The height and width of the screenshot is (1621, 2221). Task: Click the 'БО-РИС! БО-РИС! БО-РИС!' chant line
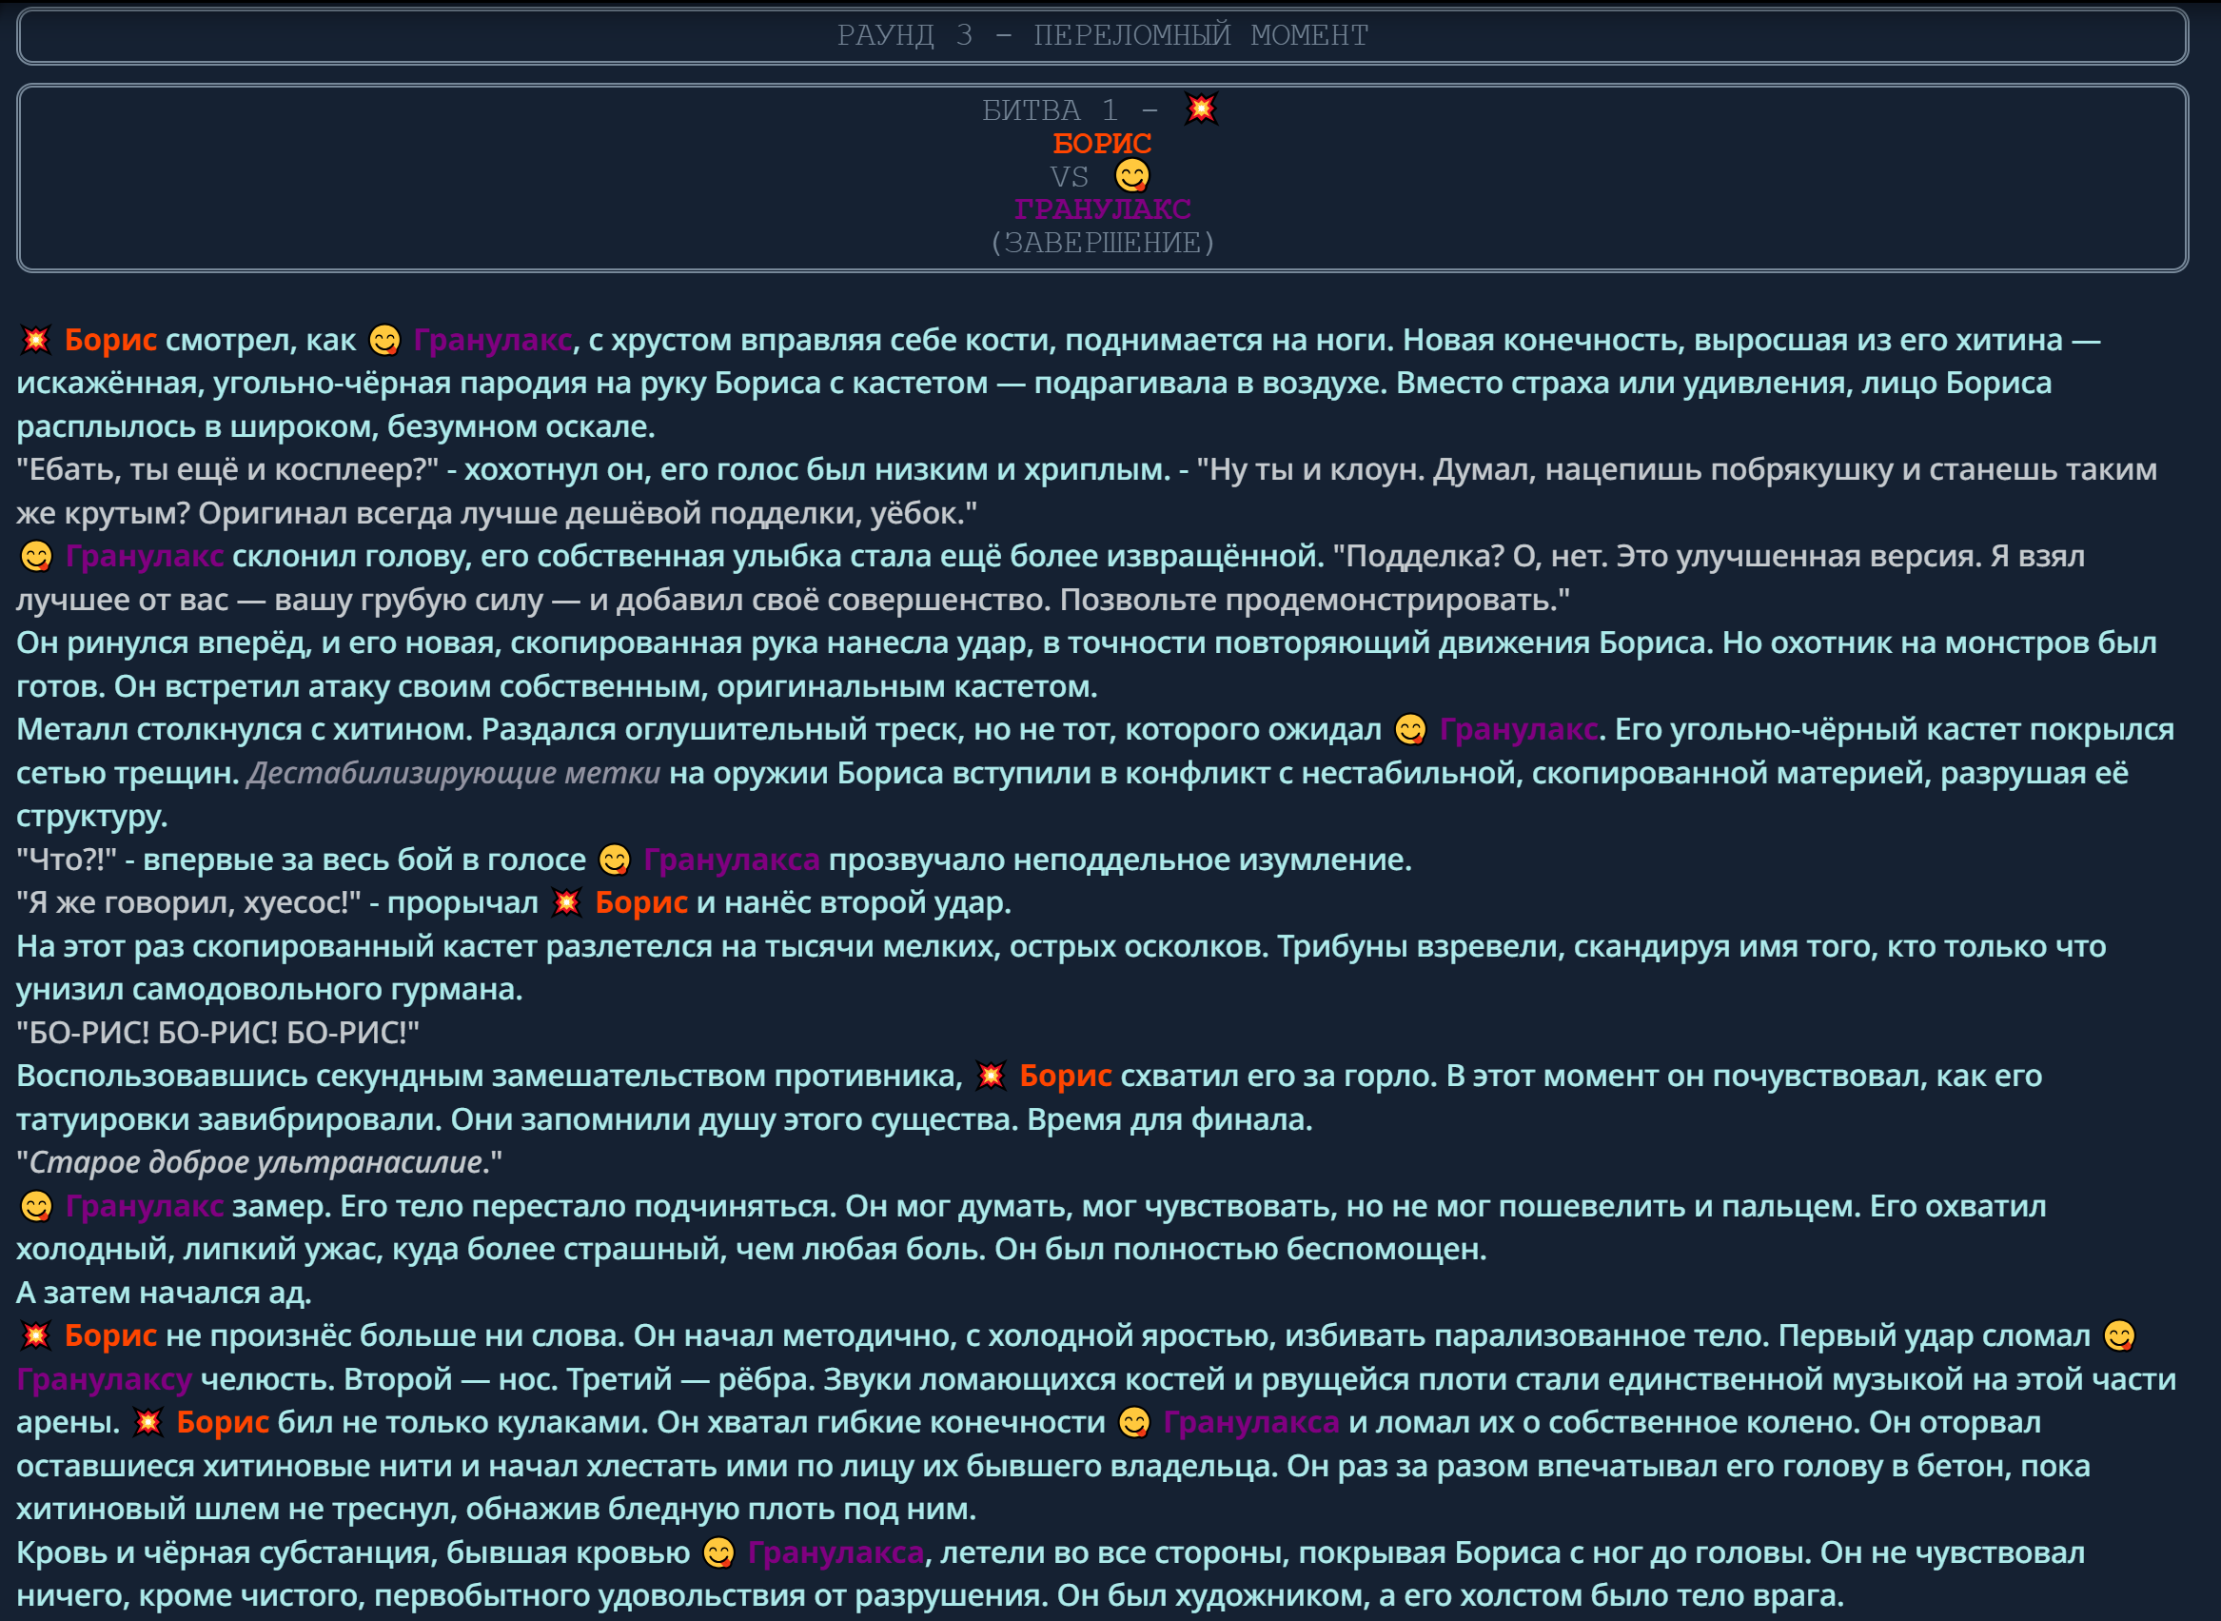[218, 1034]
